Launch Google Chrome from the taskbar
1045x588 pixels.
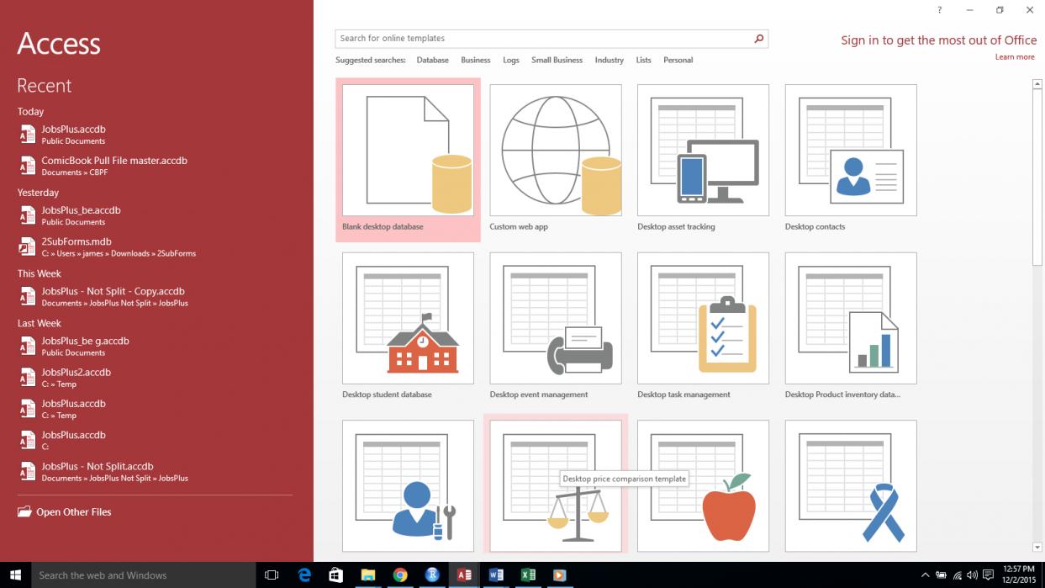click(400, 575)
